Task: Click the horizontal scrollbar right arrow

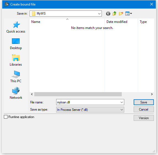Action: (152, 94)
